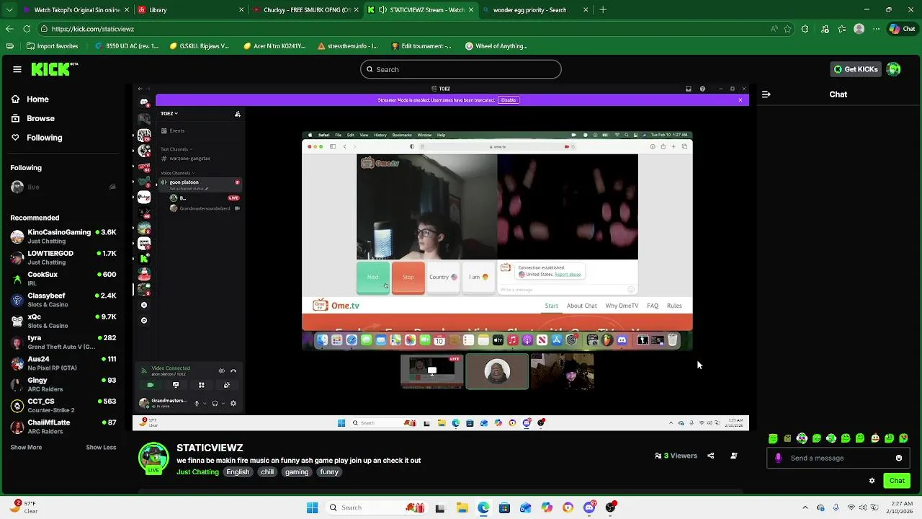Open CCT_CS recommended channel
The width and height of the screenshot is (922, 519).
coord(63,405)
